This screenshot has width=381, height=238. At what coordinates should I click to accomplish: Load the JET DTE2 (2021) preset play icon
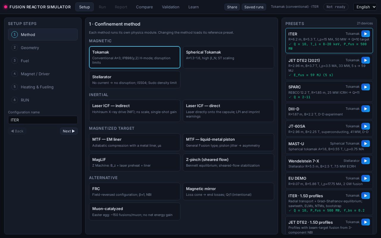[x=366, y=60]
